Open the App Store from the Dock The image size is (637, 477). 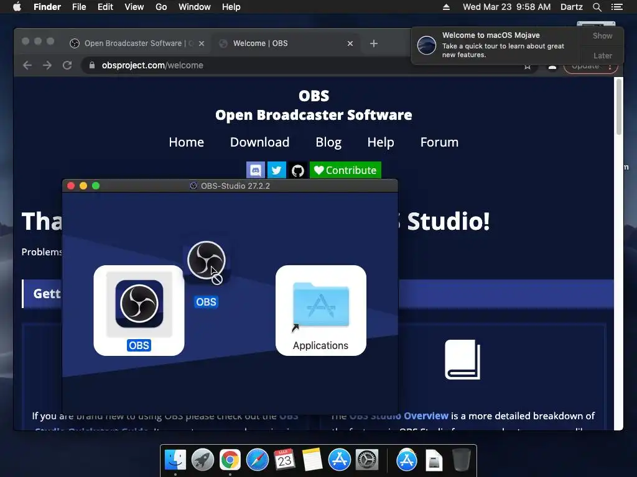click(x=339, y=460)
